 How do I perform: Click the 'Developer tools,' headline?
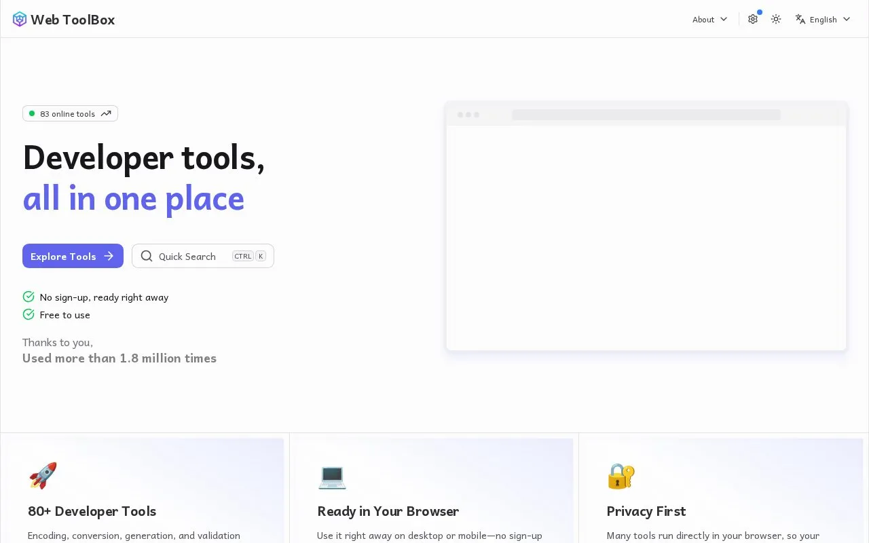tap(144, 157)
